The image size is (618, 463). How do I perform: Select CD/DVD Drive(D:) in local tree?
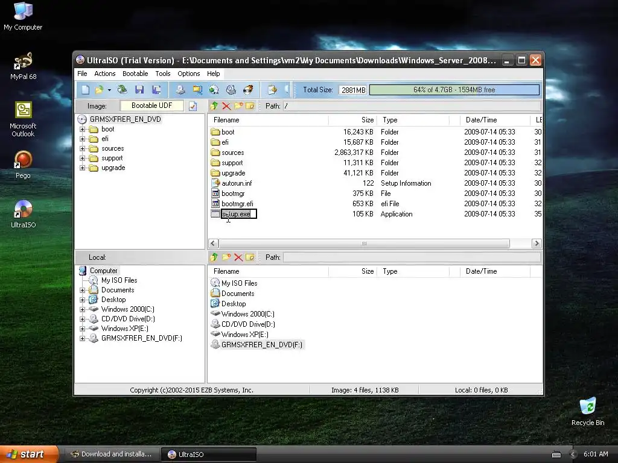pyautogui.click(x=128, y=319)
